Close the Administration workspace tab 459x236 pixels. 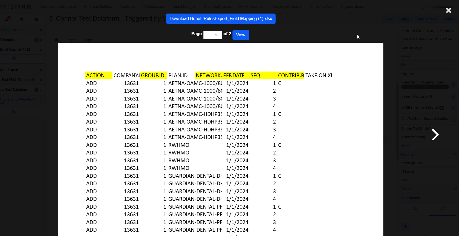(x=41, y=30)
